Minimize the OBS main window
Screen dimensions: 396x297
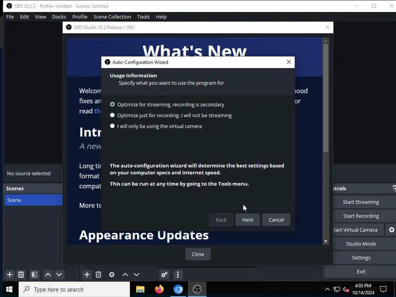click(357, 6)
